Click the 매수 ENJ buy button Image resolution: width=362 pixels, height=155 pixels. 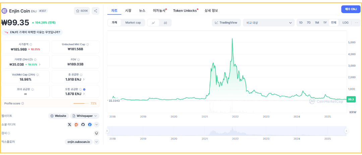pos(351,9)
